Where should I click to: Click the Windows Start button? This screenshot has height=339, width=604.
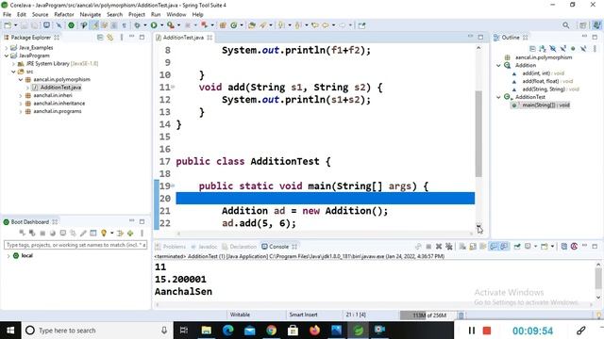coord(10,331)
